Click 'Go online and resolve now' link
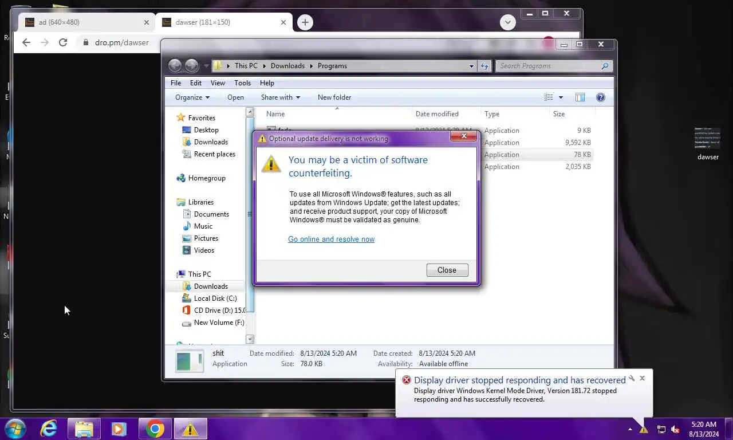Image resolution: width=733 pixels, height=440 pixels. coord(331,239)
